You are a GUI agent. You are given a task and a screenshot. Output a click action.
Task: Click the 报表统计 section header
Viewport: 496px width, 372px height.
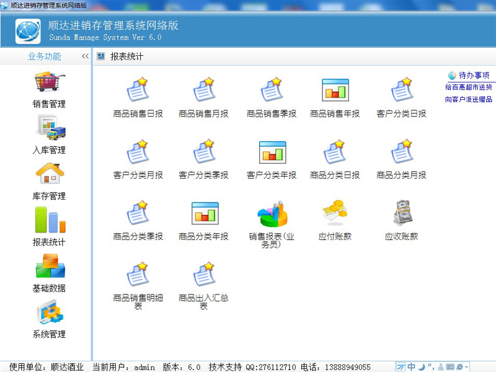tap(126, 56)
